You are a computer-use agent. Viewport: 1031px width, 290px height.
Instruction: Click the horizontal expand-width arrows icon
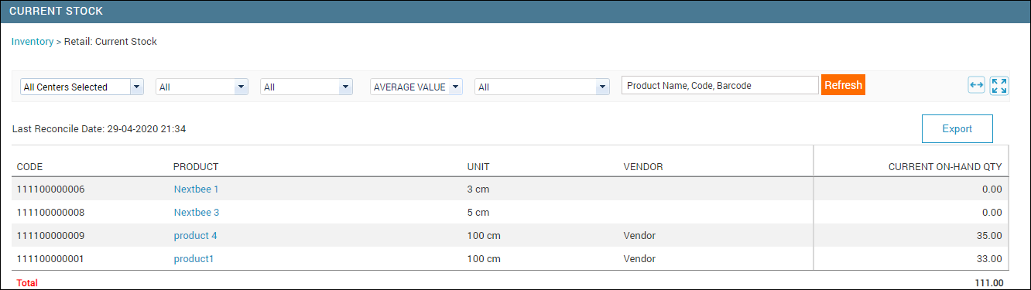point(976,86)
